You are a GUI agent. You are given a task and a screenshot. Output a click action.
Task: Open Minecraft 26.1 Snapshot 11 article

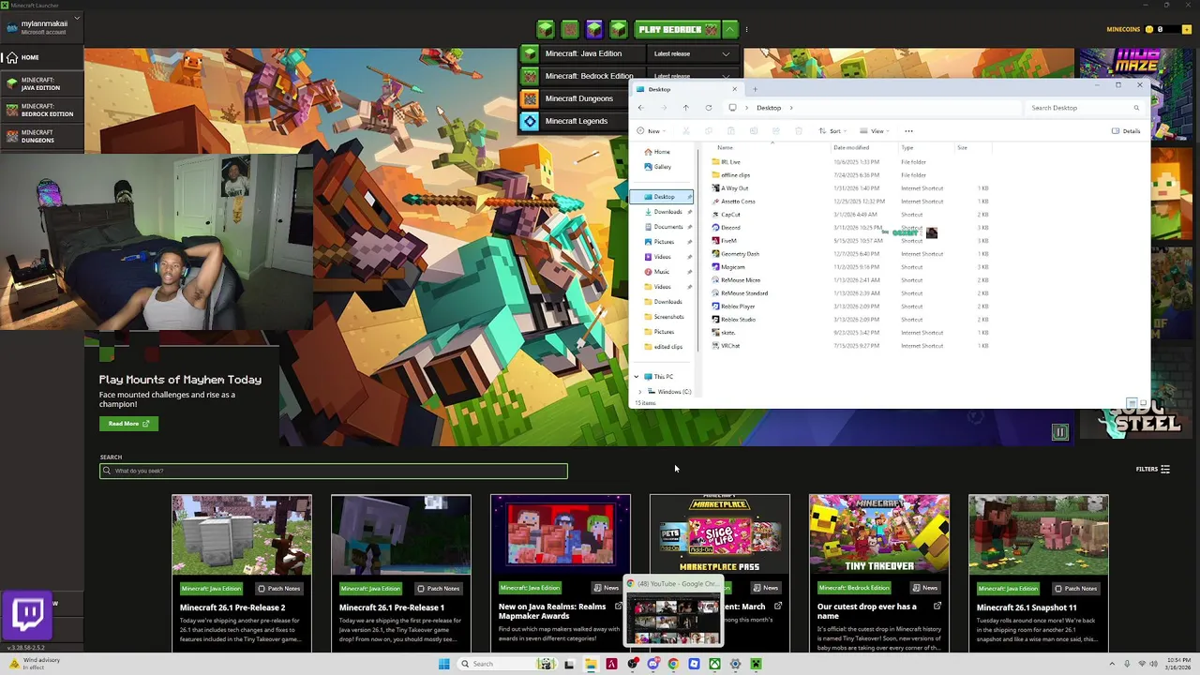[x=1039, y=574]
